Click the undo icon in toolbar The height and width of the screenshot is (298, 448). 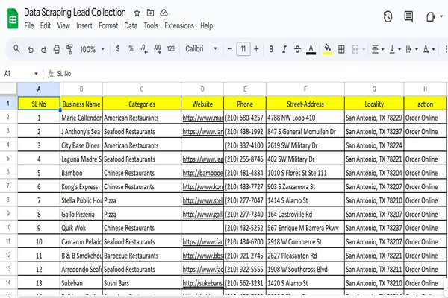point(31,49)
